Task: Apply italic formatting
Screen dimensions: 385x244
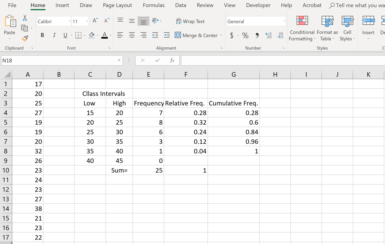Action: [x=54, y=35]
